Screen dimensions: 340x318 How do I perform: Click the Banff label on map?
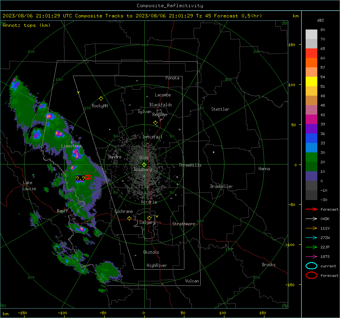click(x=62, y=211)
